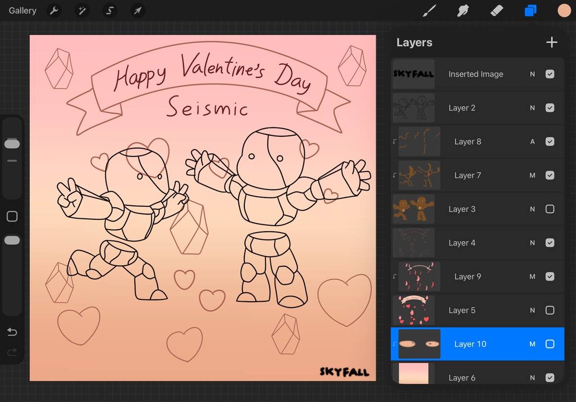Tap the Undo arrow
This screenshot has height=402, width=576.
click(x=12, y=332)
